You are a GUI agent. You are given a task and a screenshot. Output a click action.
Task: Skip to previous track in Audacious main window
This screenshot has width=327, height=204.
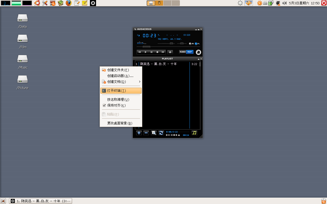pyautogui.click(x=139, y=52)
